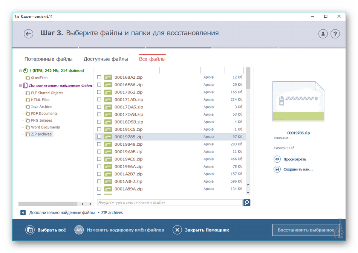Click the AB encoding icon on the bottom bar
The width and height of the screenshot is (358, 253).
78,229
